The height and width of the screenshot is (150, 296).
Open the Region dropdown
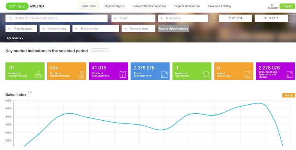click(133, 18)
